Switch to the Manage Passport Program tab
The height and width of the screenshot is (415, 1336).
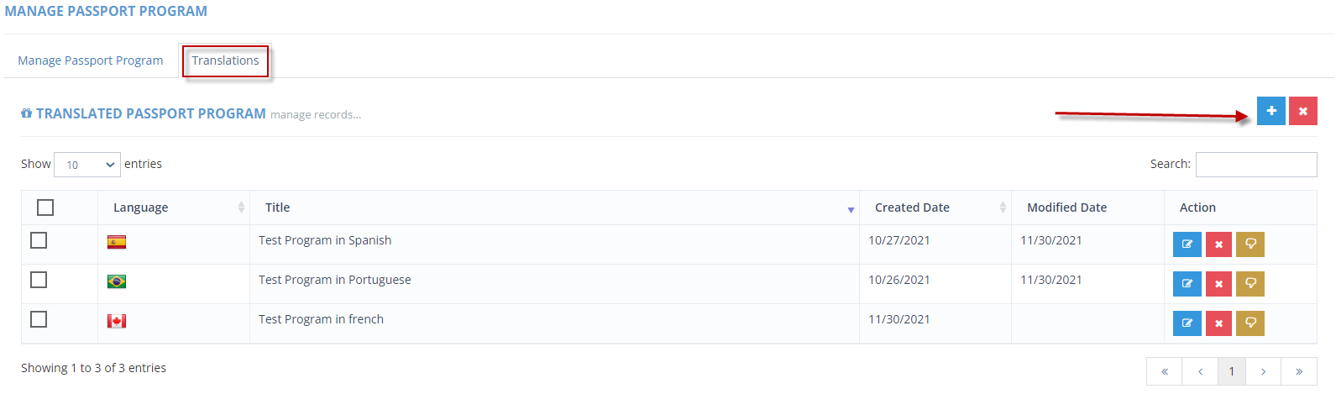pos(91,60)
